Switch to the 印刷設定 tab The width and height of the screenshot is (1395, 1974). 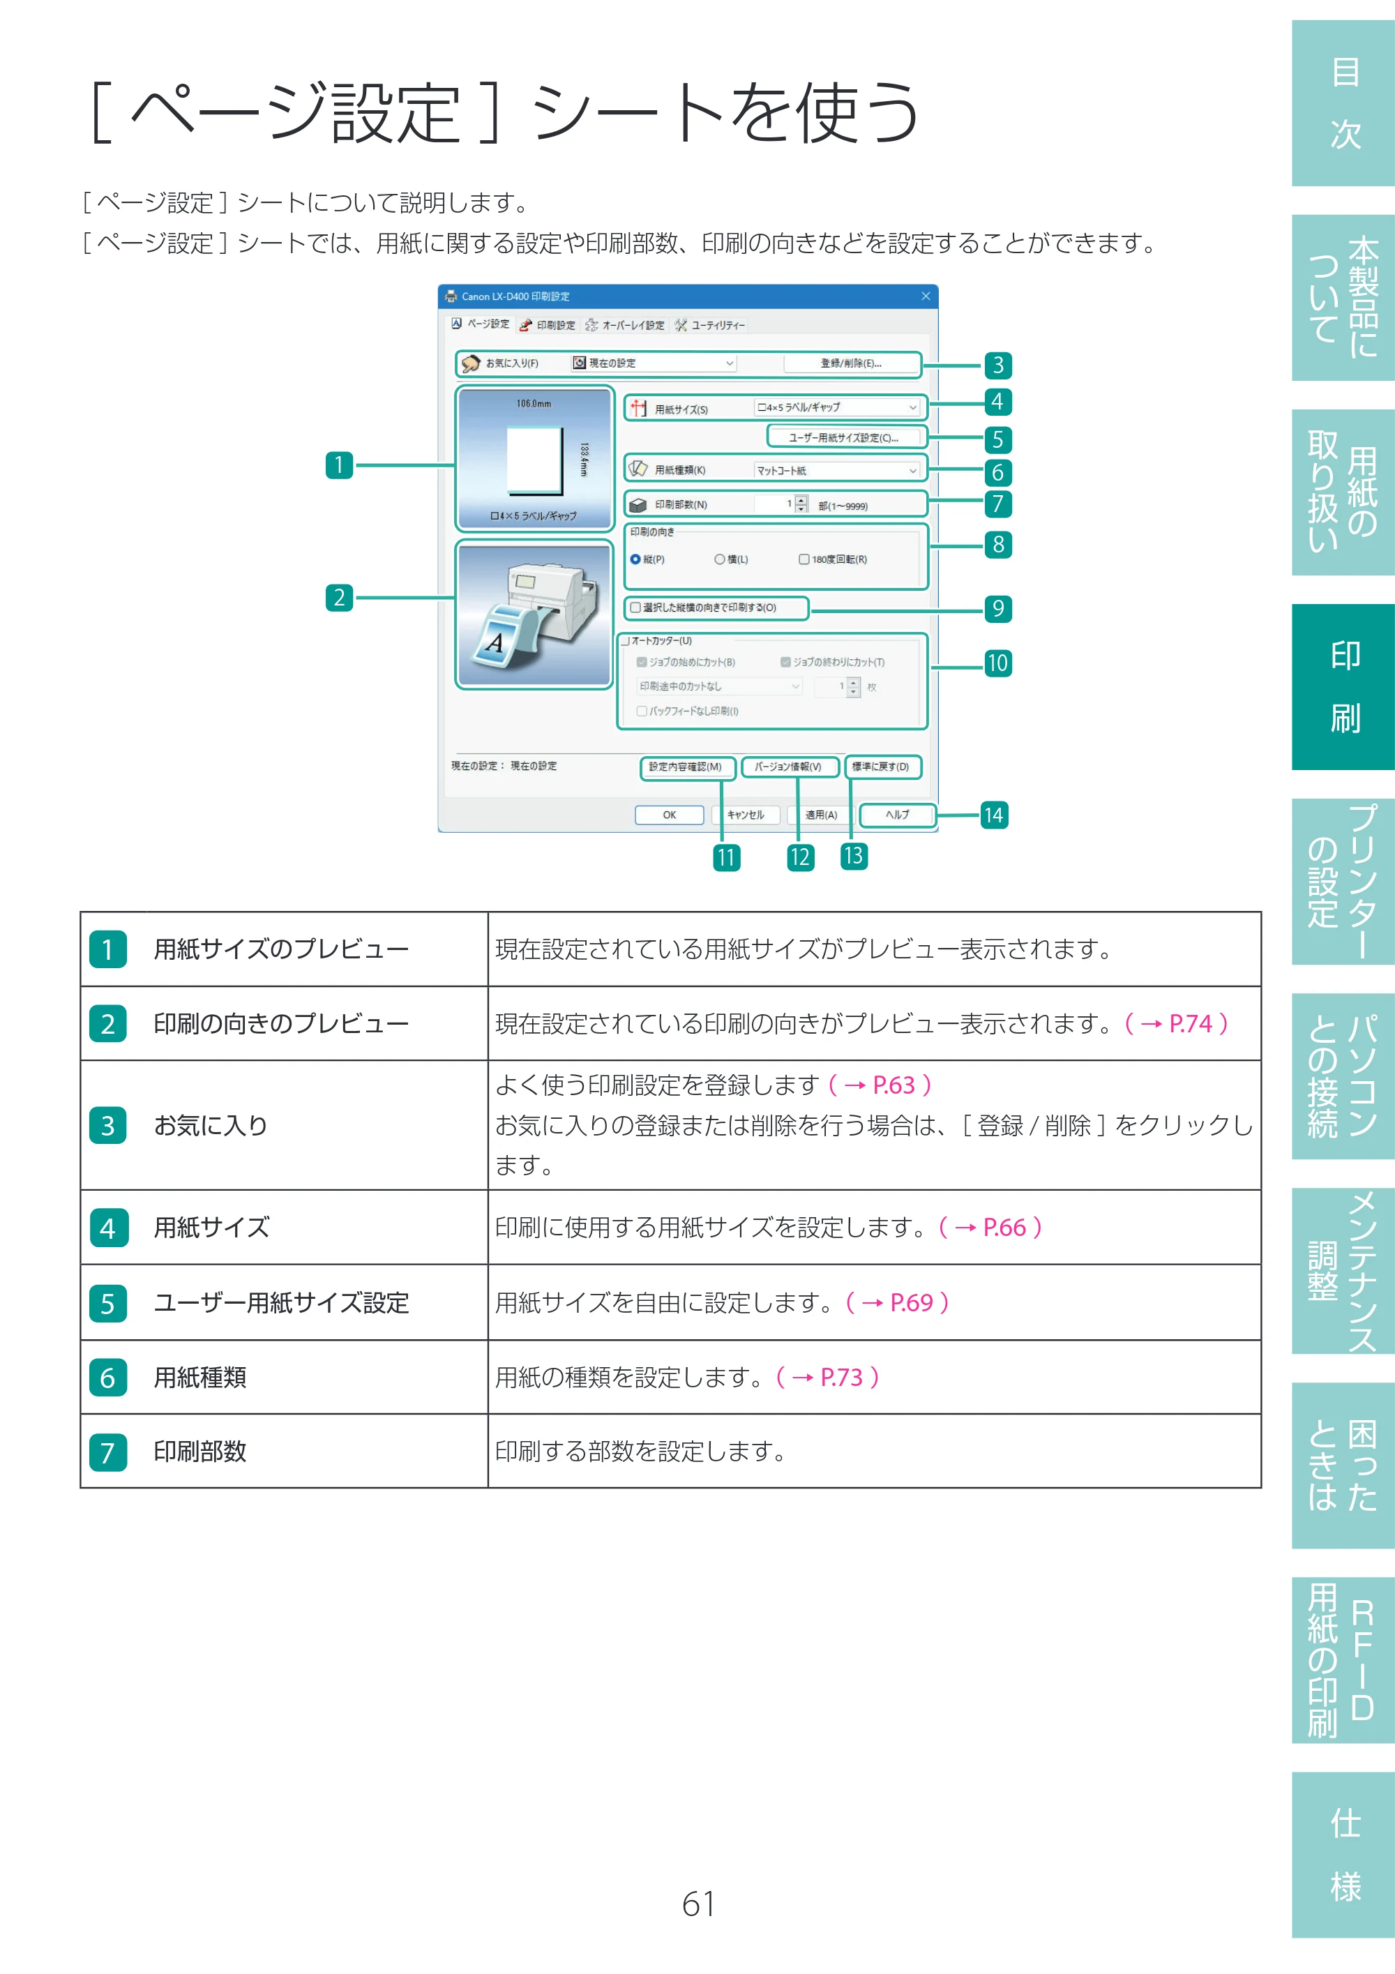point(548,325)
